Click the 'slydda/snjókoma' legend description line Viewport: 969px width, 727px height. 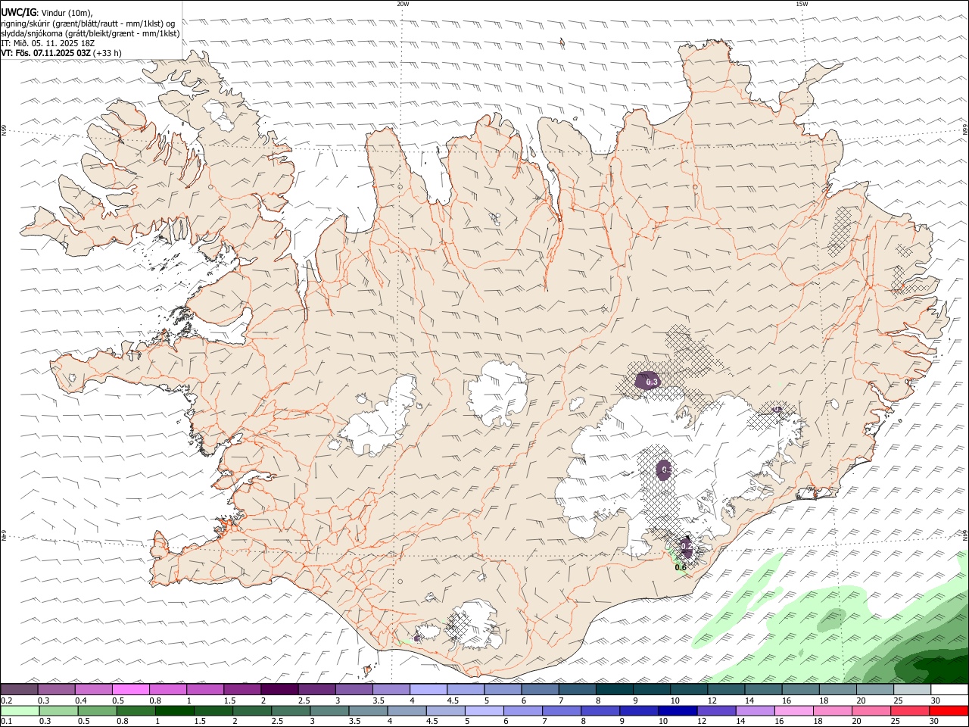pos(91,33)
